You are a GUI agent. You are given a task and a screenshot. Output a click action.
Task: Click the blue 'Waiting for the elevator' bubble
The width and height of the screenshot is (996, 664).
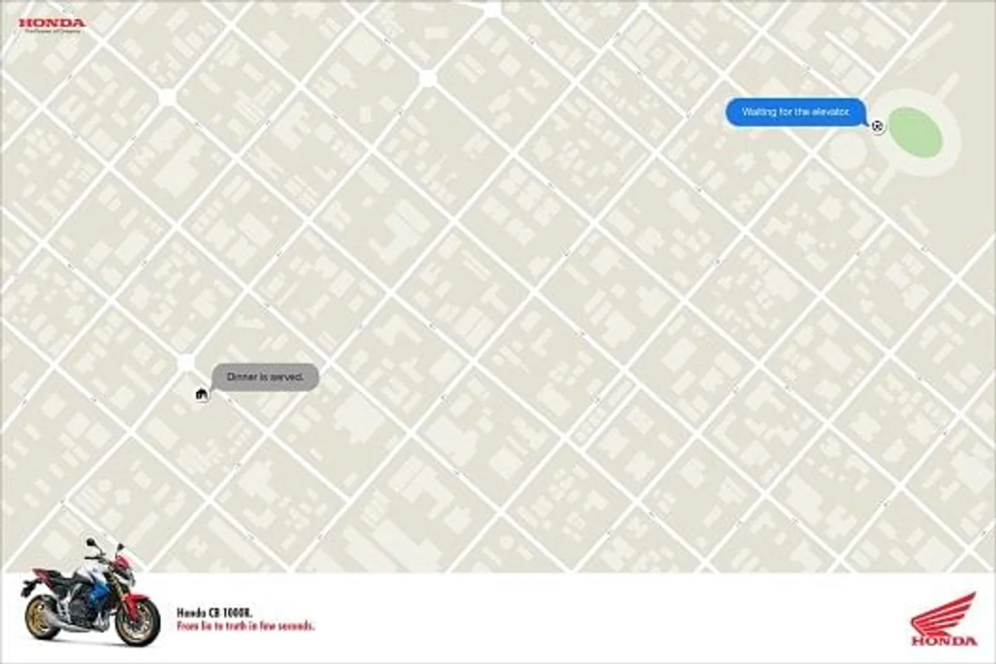click(796, 112)
